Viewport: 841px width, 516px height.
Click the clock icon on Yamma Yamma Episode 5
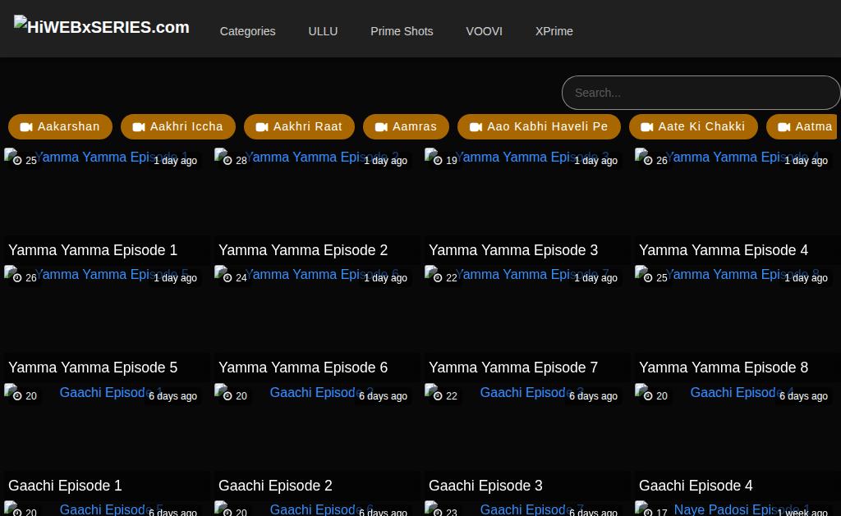point(17,278)
